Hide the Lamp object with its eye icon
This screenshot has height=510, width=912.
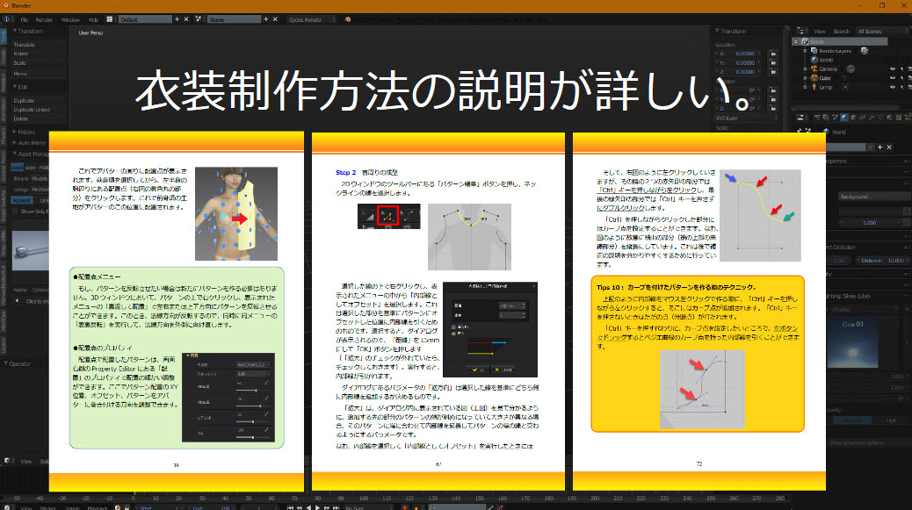pyautogui.click(x=892, y=87)
